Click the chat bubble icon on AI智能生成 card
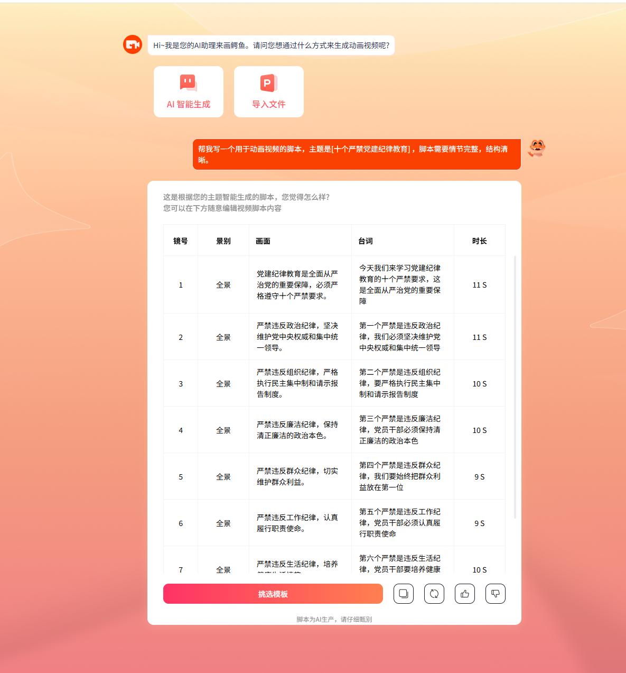The image size is (626, 673). click(x=188, y=82)
